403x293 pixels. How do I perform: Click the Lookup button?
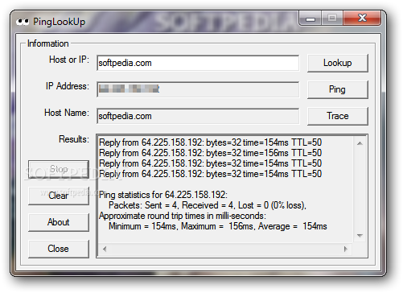[x=337, y=63]
